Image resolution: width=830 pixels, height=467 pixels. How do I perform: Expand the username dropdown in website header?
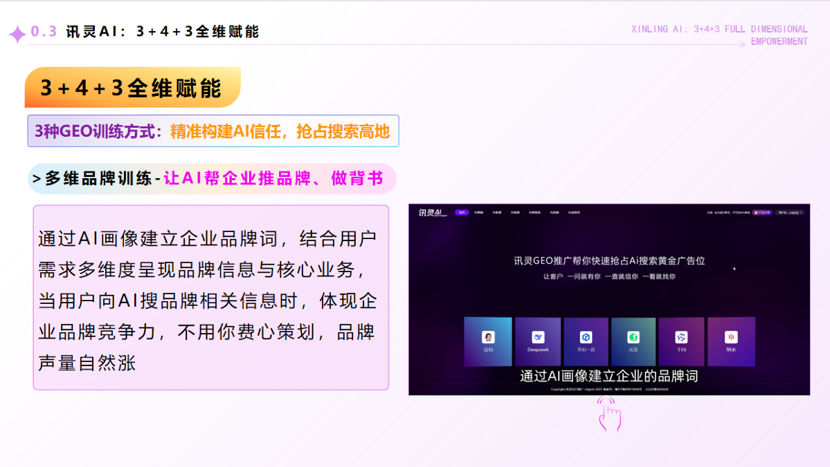[x=790, y=213]
